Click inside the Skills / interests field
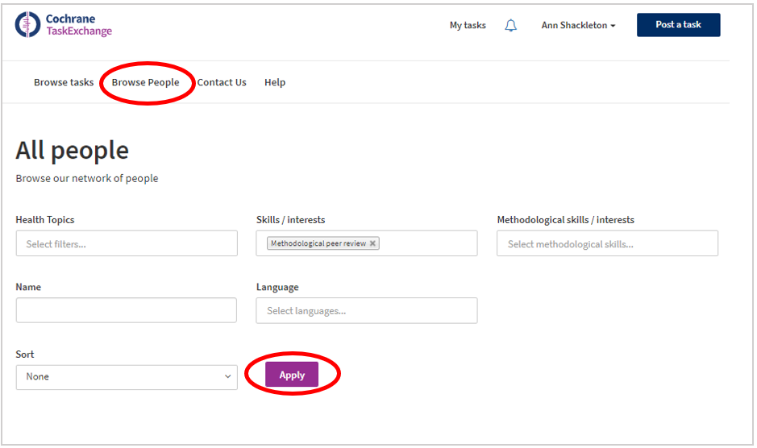The image size is (757, 448). pyautogui.click(x=427, y=243)
